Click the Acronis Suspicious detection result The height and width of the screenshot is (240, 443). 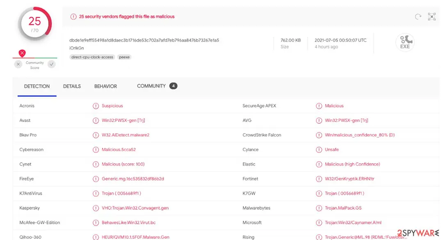112,106
